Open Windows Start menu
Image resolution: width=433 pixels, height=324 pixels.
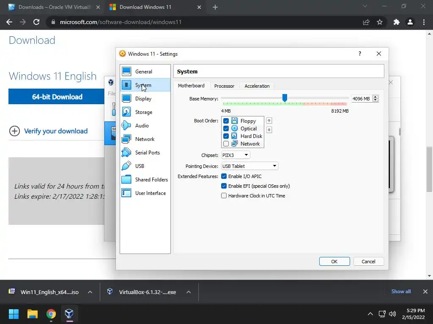(14, 314)
